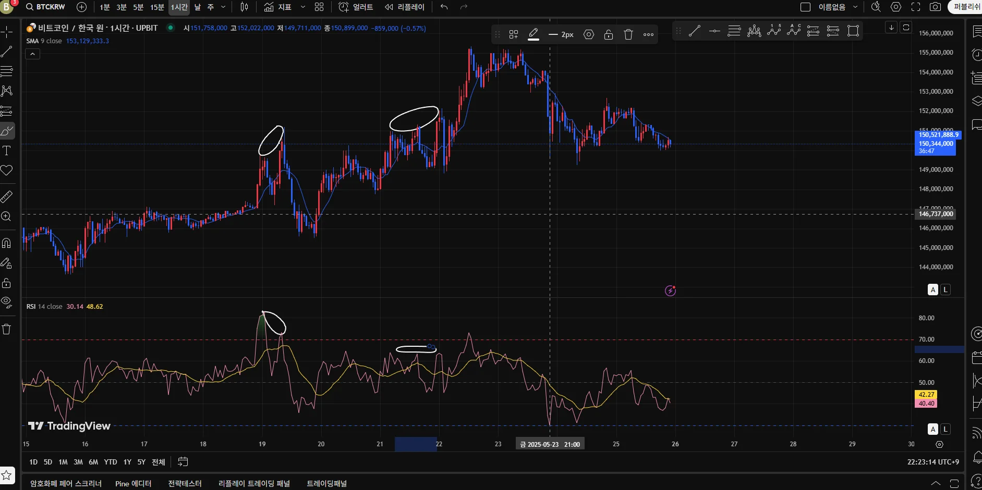
Task: Take a chart snapshot with camera icon
Action: coord(936,7)
